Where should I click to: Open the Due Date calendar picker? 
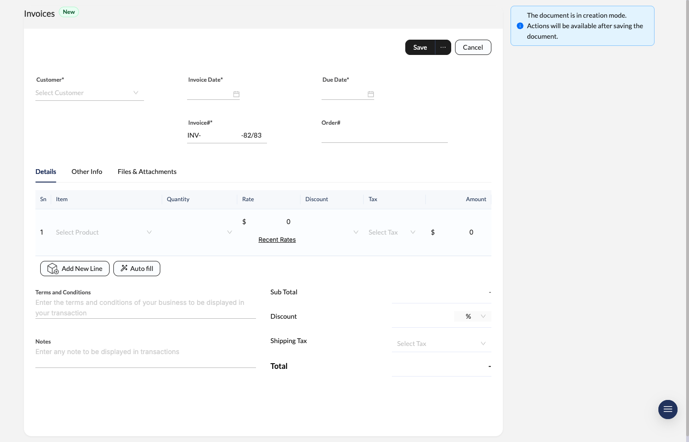point(371,94)
